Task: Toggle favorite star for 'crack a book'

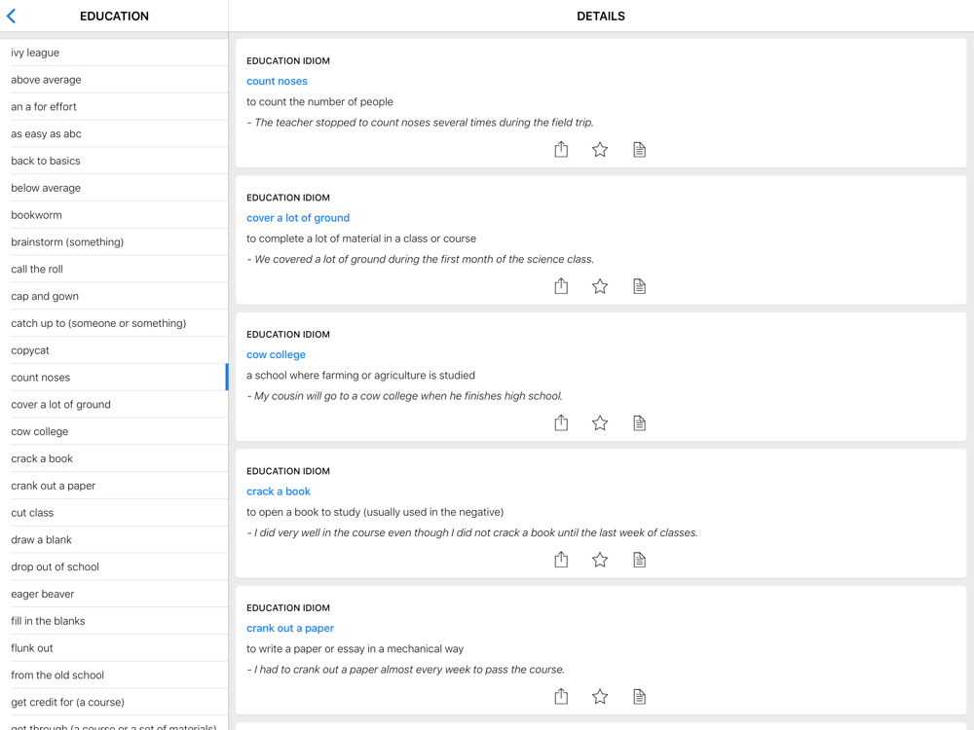Action: click(x=600, y=560)
